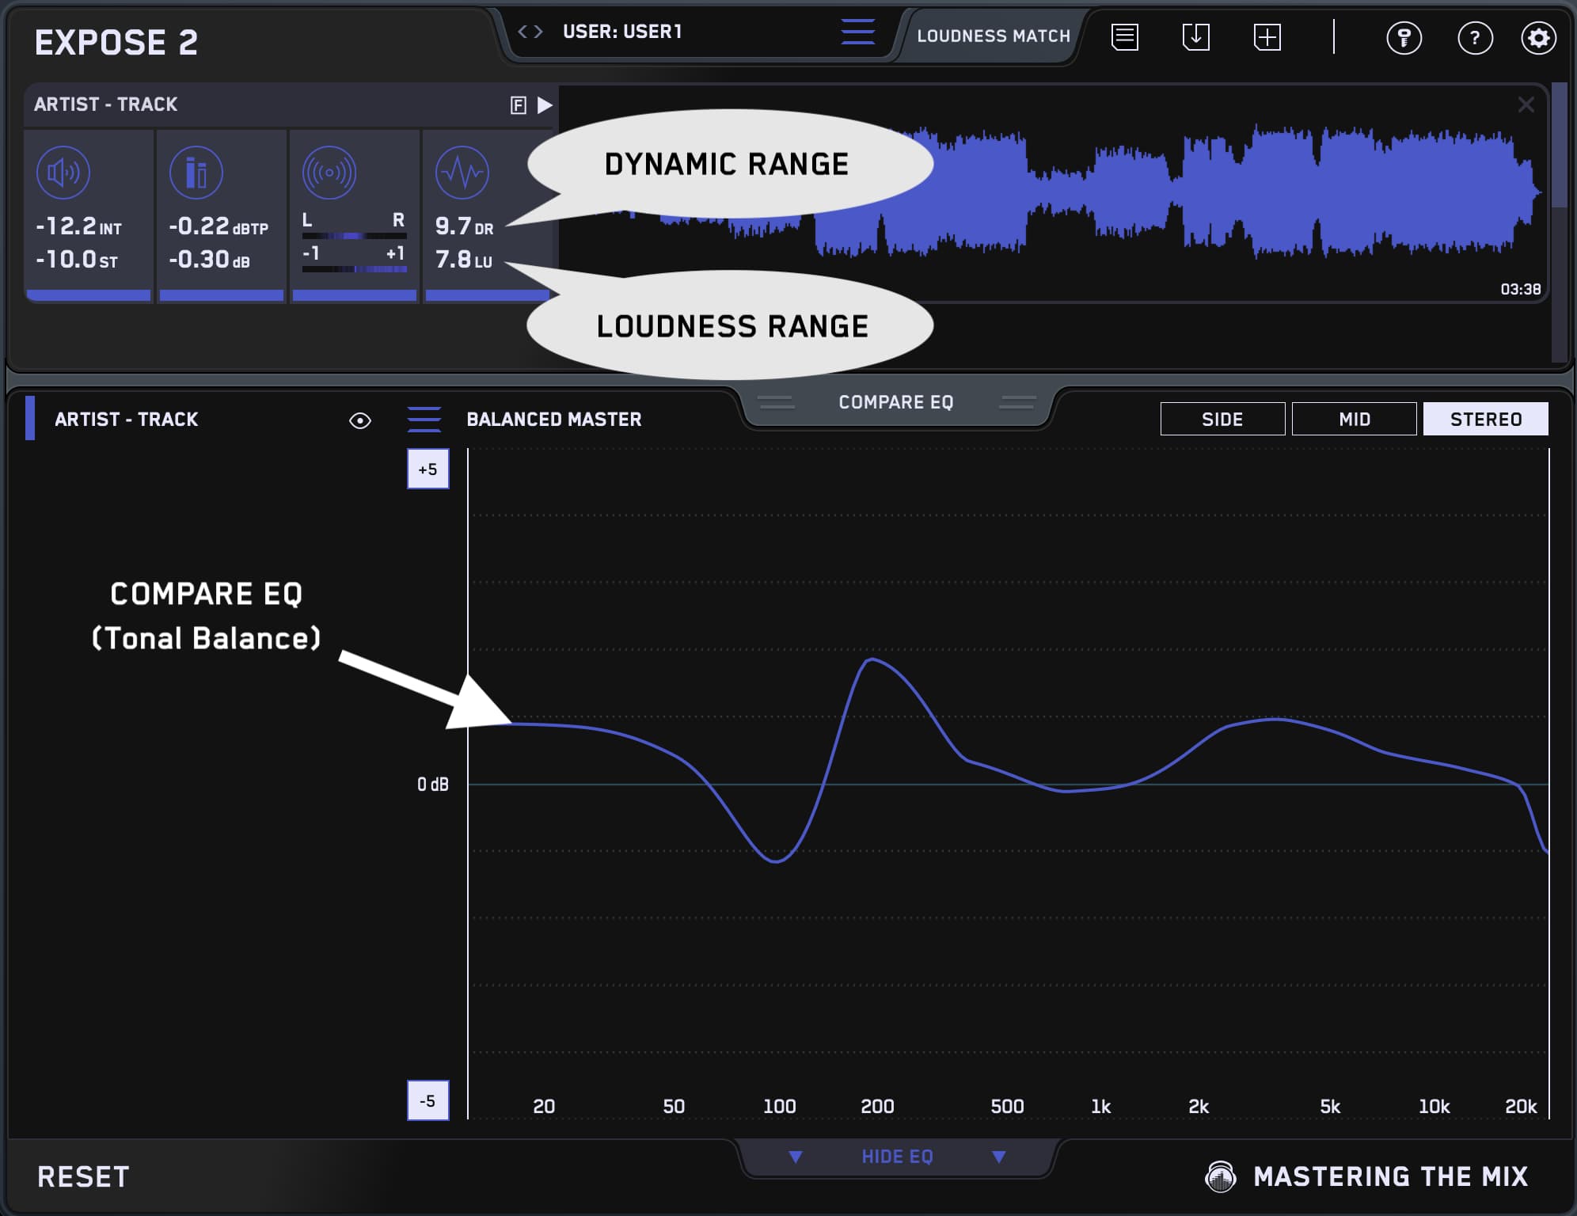Enable Loudness Match
The image size is (1577, 1216).
[x=994, y=36]
